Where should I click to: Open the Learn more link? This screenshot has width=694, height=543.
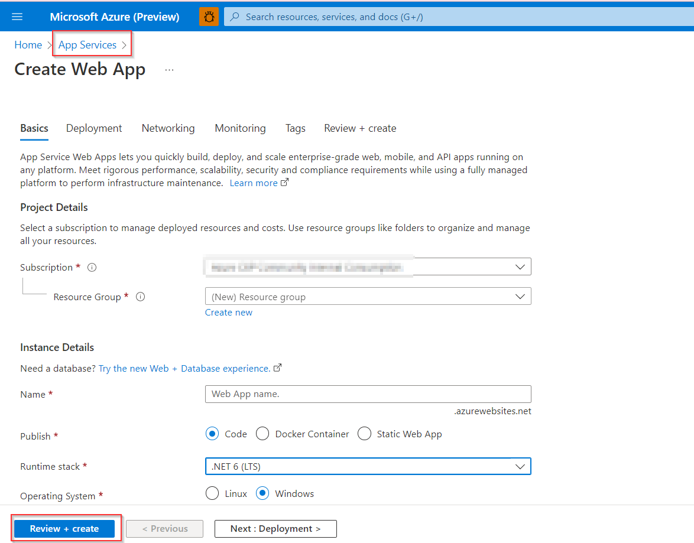click(254, 183)
